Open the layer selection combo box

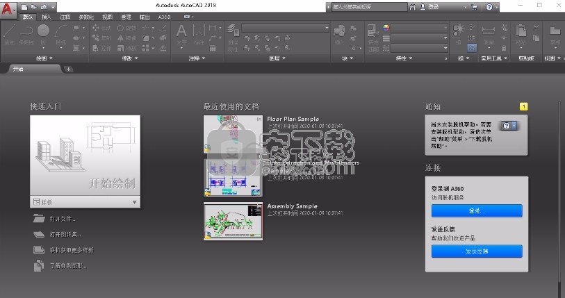coord(285,28)
